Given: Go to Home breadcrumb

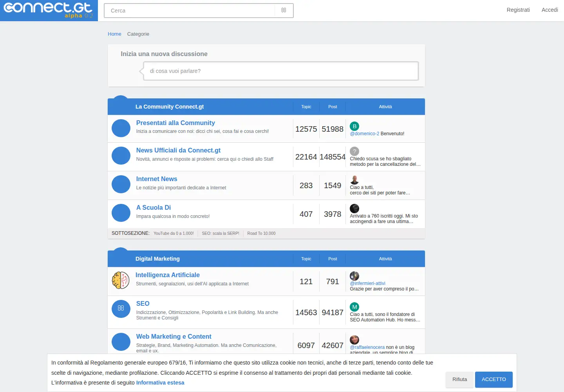Looking at the screenshot, I should (114, 34).
